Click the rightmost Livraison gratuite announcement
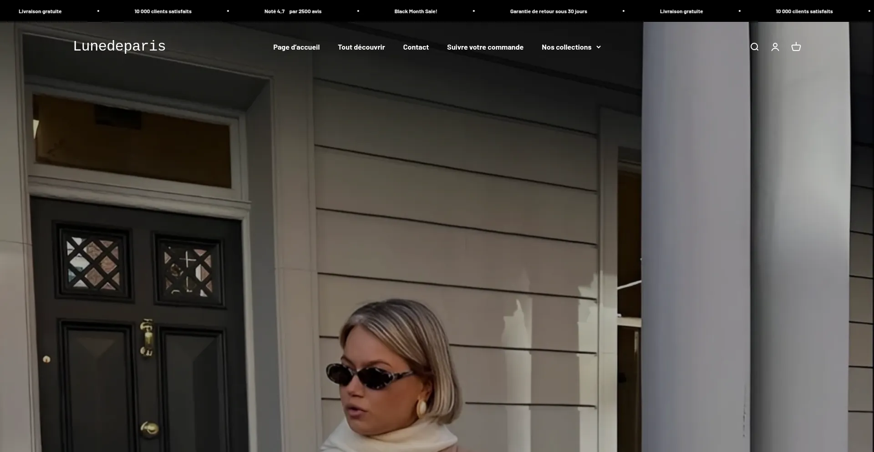Viewport: 874px width, 452px height. pos(681,11)
